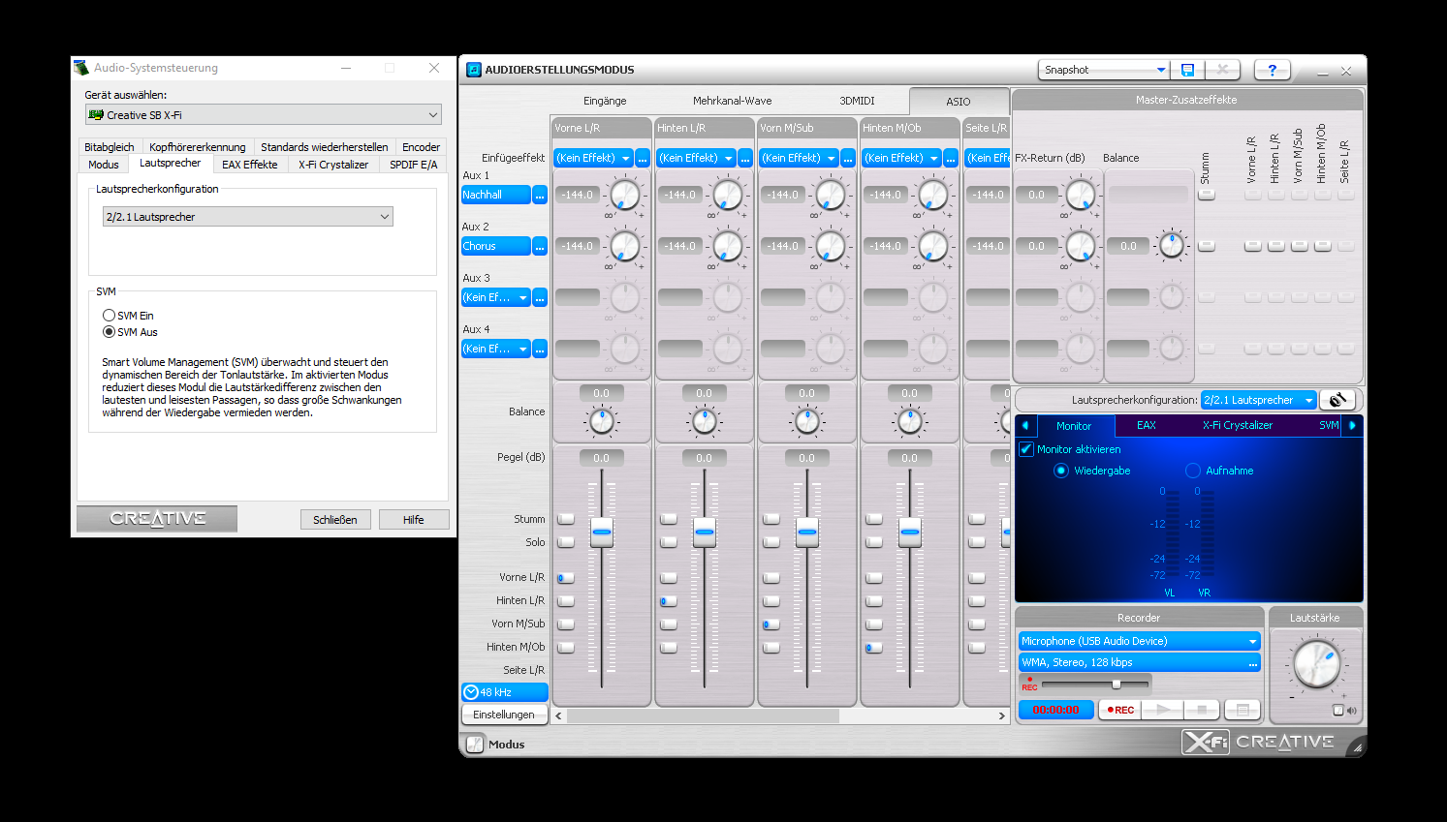This screenshot has width=1447, height=822.
Task: Mute the Vorn M/Sub channel strip
Action: point(771,519)
